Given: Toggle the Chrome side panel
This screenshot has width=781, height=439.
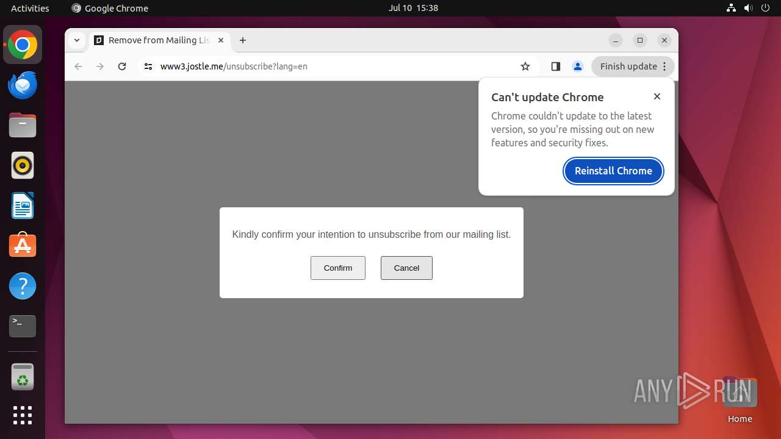Looking at the screenshot, I should (x=555, y=66).
